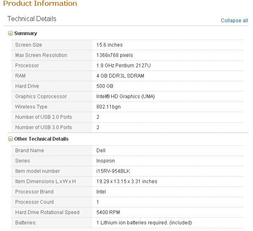Collapse Other Technical Details minus icon
Viewport: 253px width, 231px height.
tap(10, 139)
